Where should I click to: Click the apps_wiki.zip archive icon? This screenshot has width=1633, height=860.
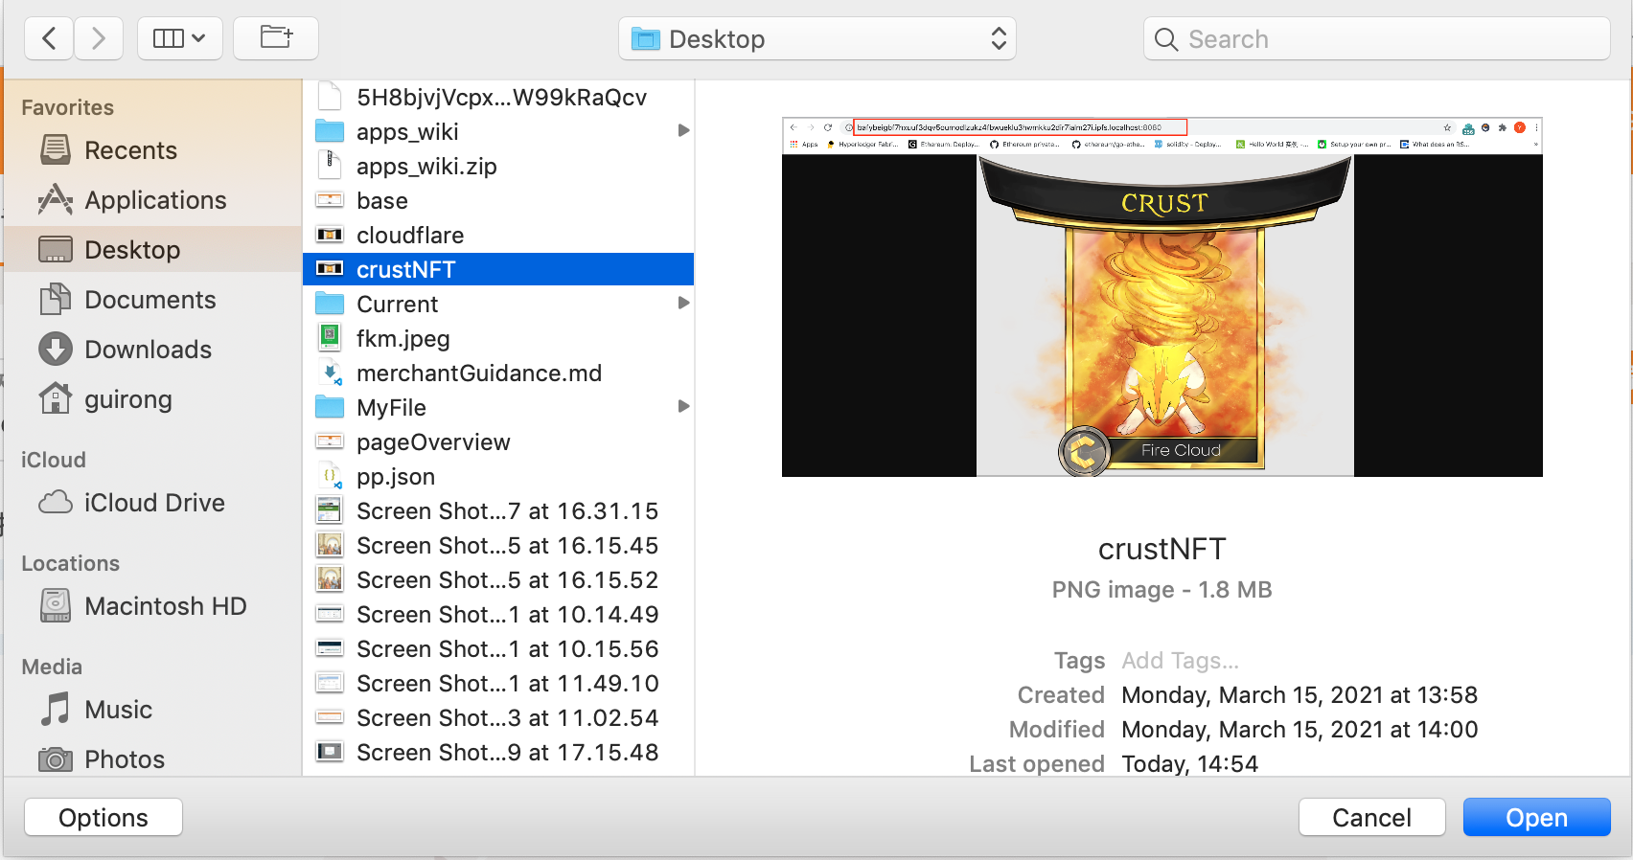pyautogui.click(x=330, y=166)
